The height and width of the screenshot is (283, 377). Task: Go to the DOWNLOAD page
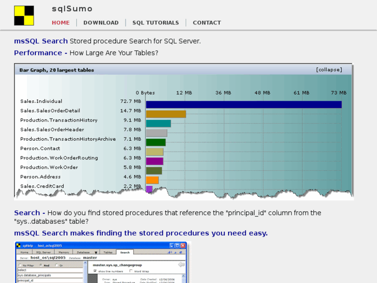(x=101, y=23)
